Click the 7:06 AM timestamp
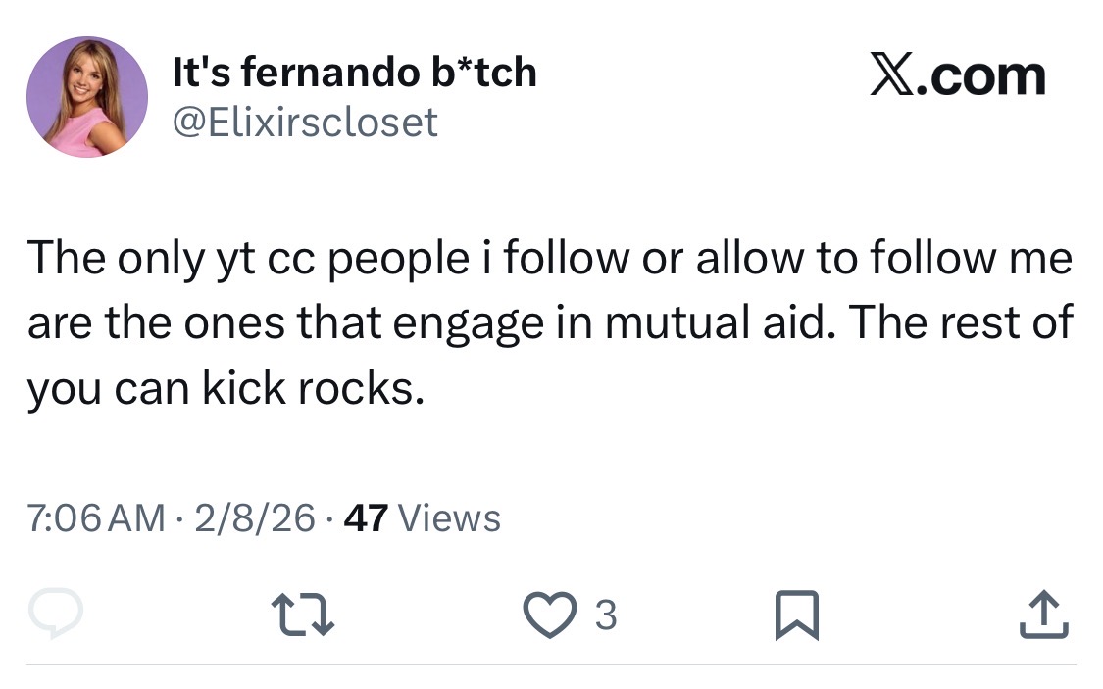Image resolution: width=1103 pixels, height=689 pixels. 96,518
